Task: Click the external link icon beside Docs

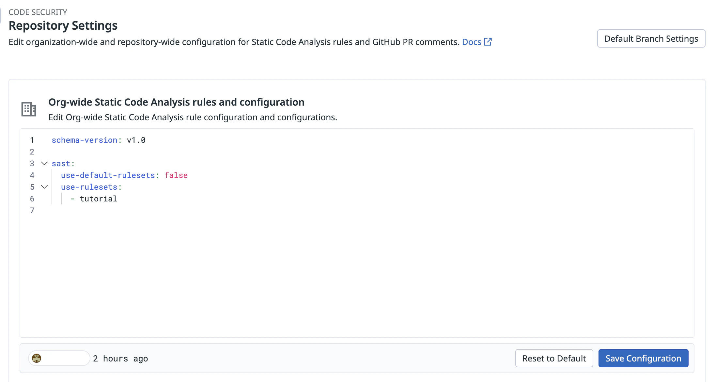Action: pos(488,42)
